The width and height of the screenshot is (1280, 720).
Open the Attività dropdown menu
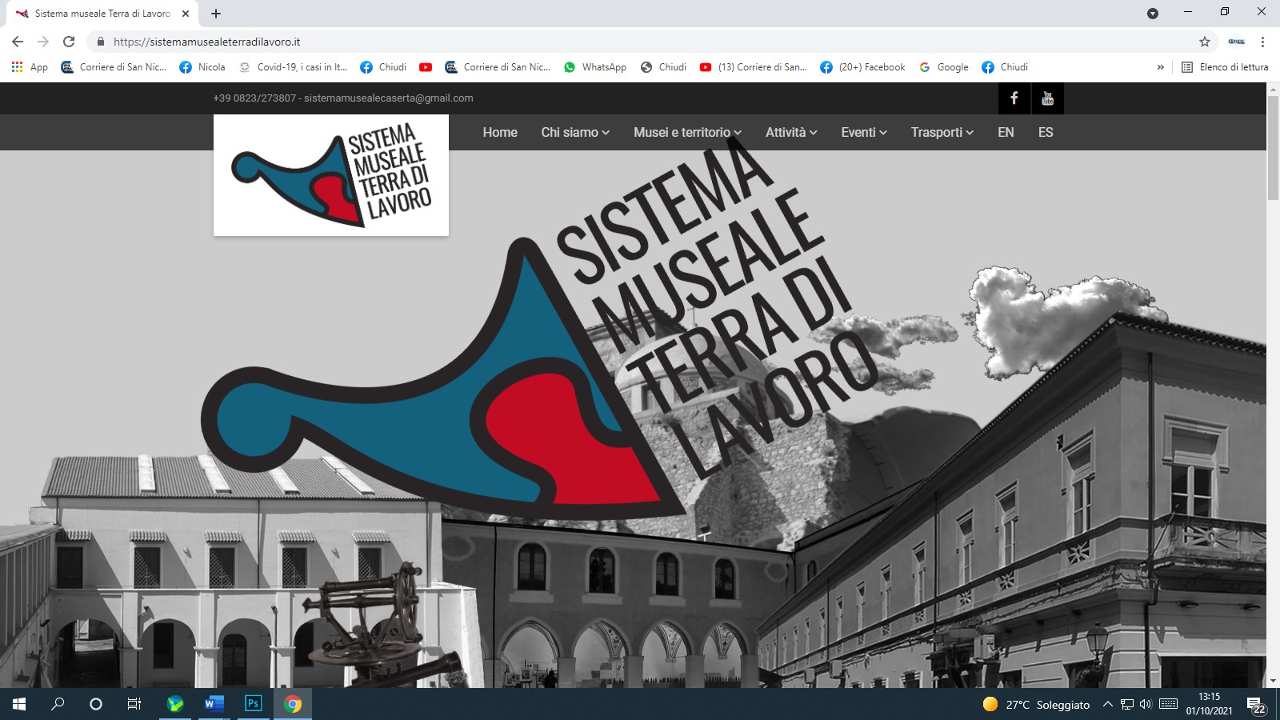(x=791, y=133)
